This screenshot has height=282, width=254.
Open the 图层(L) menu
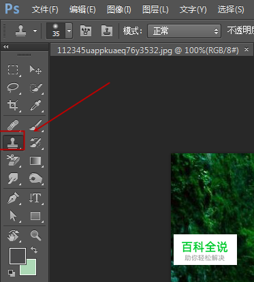click(x=155, y=10)
